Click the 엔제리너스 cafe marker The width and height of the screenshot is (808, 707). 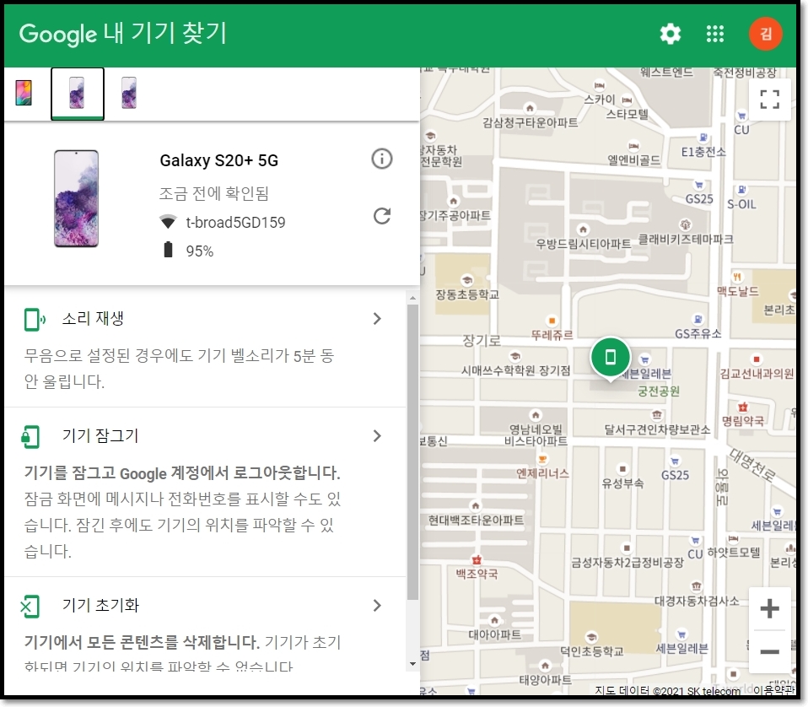coord(542,459)
